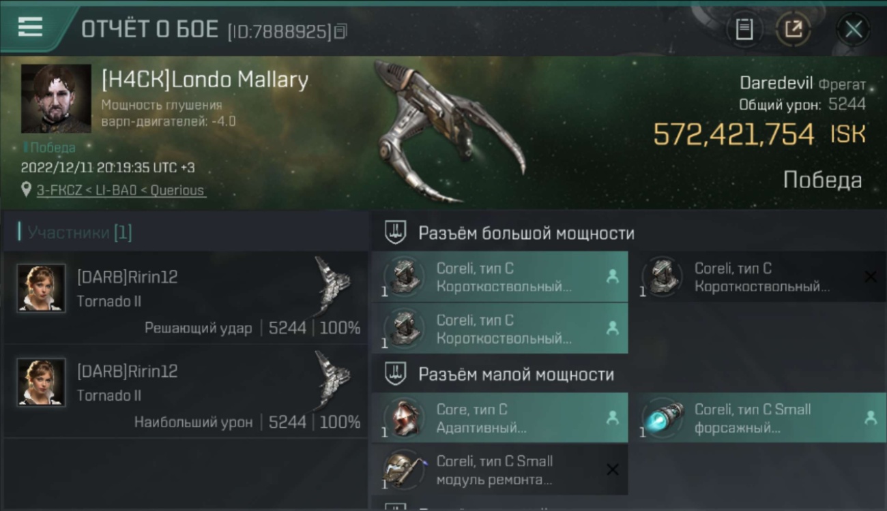Click the map pin location icon
The height and width of the screenshot is (511, 887).
27,190
